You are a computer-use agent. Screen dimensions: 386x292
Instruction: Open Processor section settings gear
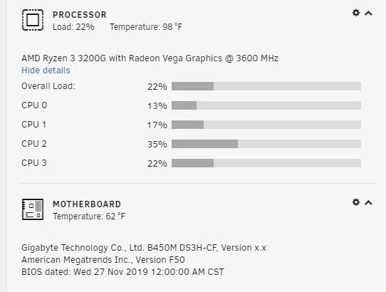356,13
